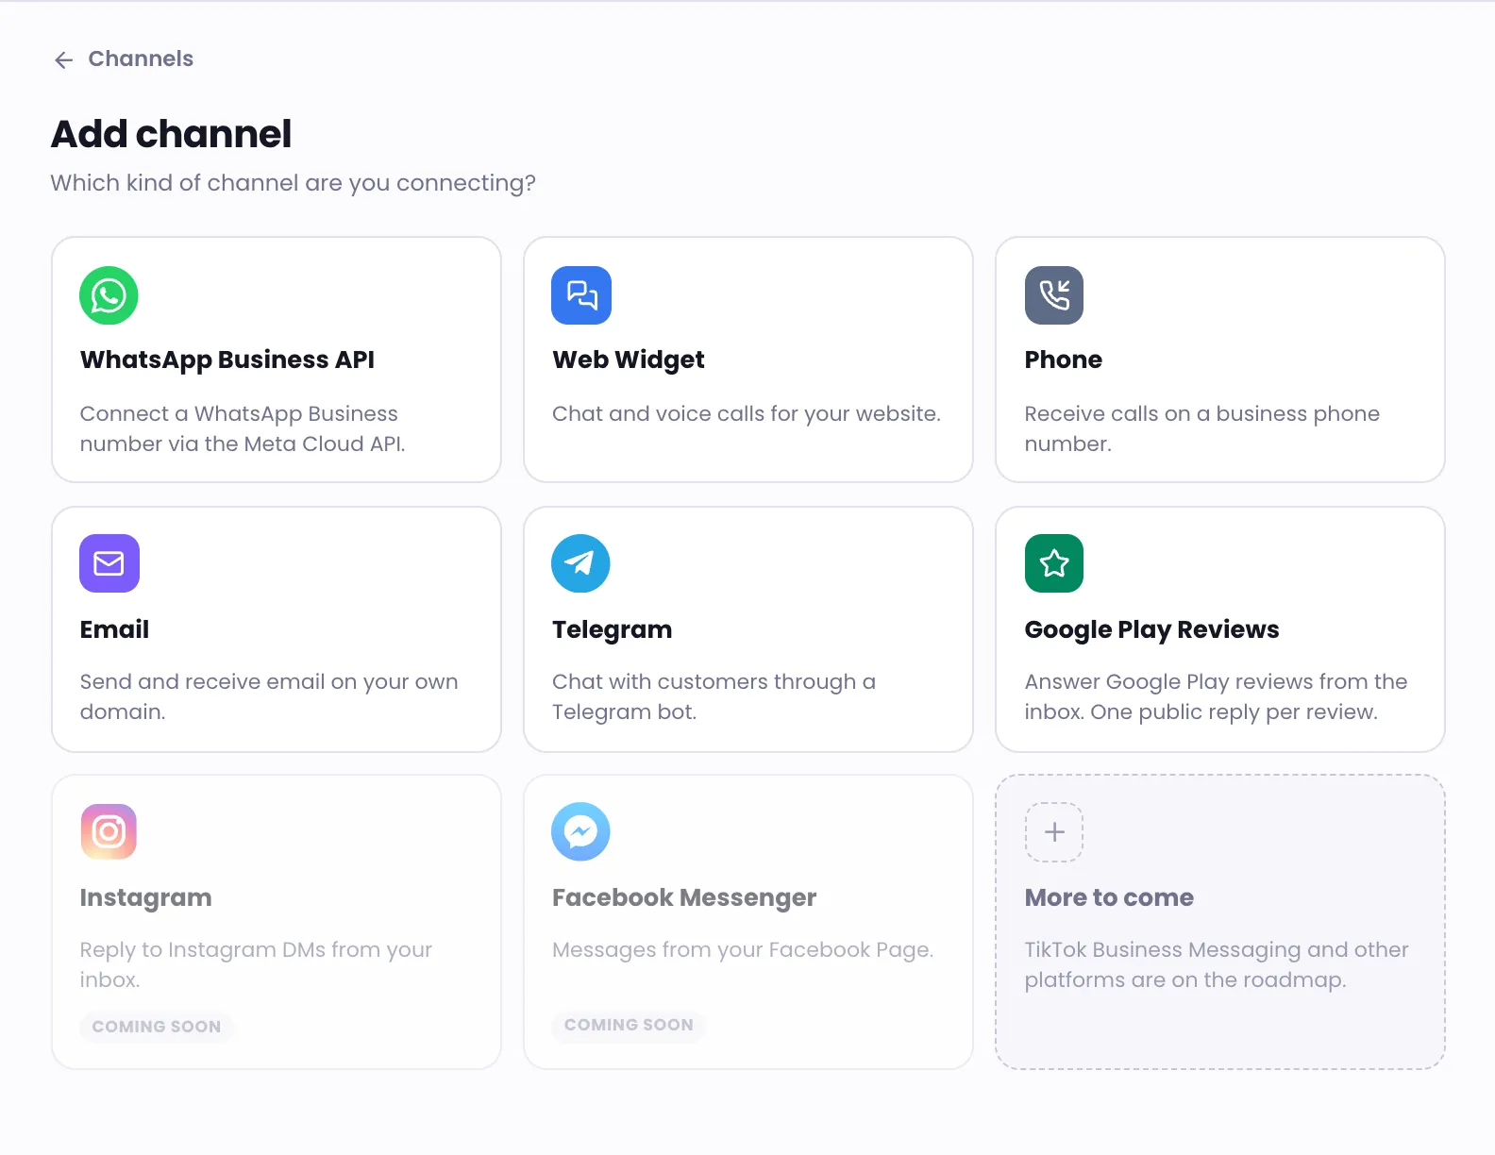The image size is (1495, 1155).
Task: Choose the WhatsApp Business API title
Action: (x=227, y=360)
